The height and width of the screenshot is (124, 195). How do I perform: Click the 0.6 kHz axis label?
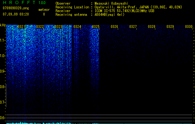3,118
